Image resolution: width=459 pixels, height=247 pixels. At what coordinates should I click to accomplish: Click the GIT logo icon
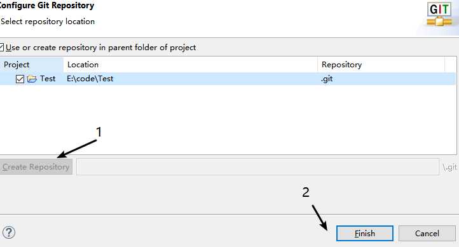[x=439, y=15]
